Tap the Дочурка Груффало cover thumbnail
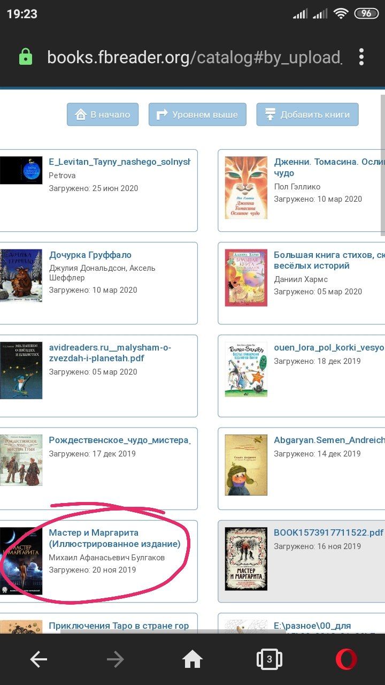 point(21,276)
